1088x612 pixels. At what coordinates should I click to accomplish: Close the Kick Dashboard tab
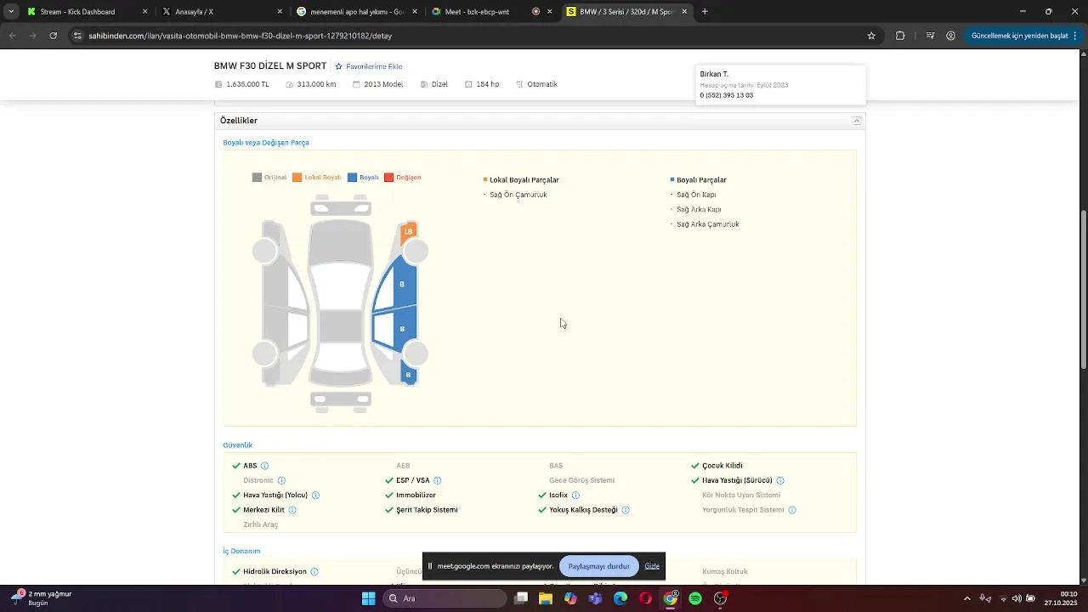click(x=144, y=12)
